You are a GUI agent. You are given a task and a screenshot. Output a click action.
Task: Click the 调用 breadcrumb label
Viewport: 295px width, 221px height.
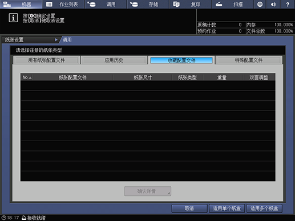pyautogui.click(x=67, y=40)
